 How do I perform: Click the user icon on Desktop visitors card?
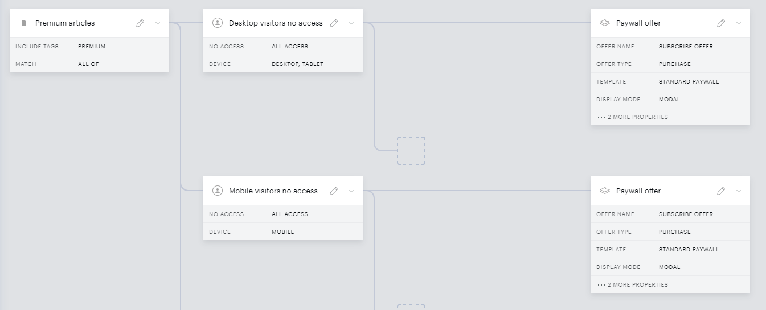pos(217,23)
